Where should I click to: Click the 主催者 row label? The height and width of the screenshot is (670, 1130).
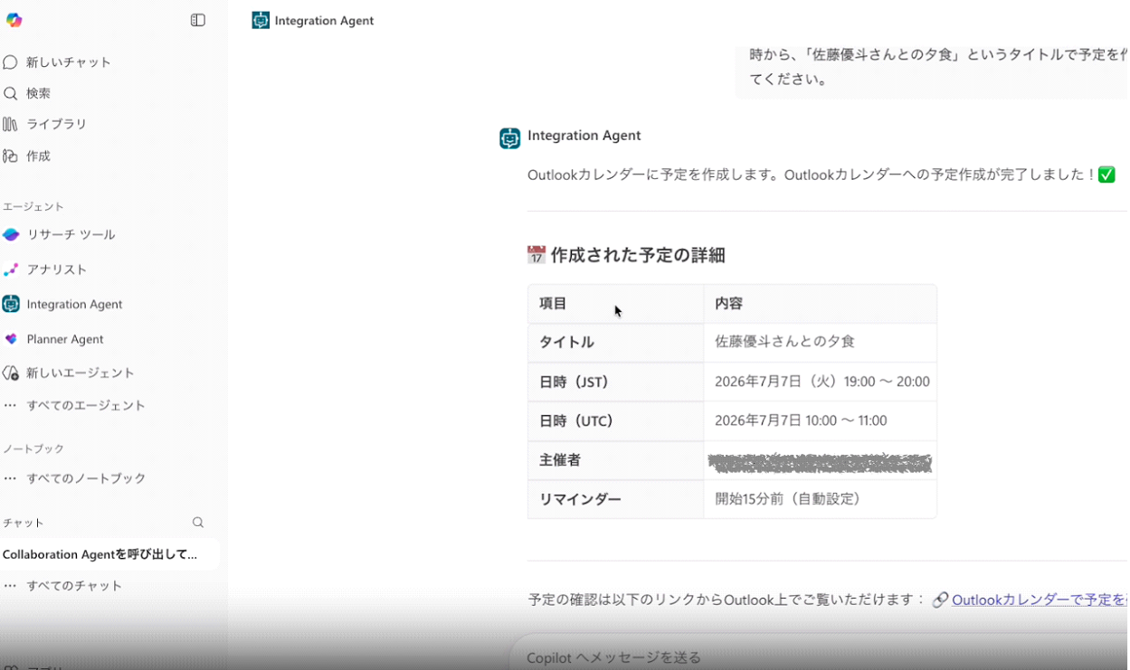tap(560, 460)
